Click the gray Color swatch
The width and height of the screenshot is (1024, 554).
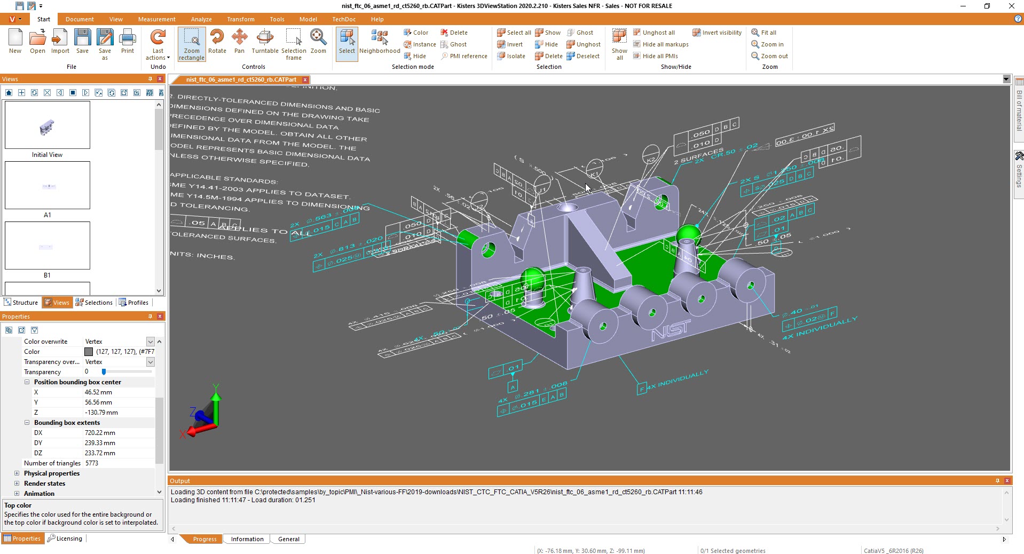tap(89, 352)
